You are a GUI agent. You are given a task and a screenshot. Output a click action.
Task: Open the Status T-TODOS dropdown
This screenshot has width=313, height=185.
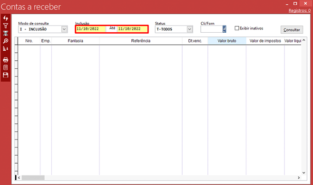[x=189, y=29]
